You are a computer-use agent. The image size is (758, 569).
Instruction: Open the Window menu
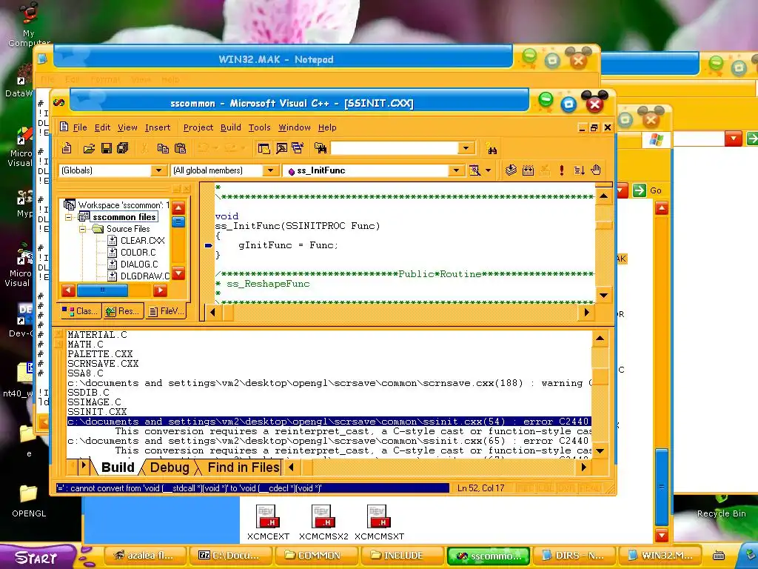coord(295,127)
